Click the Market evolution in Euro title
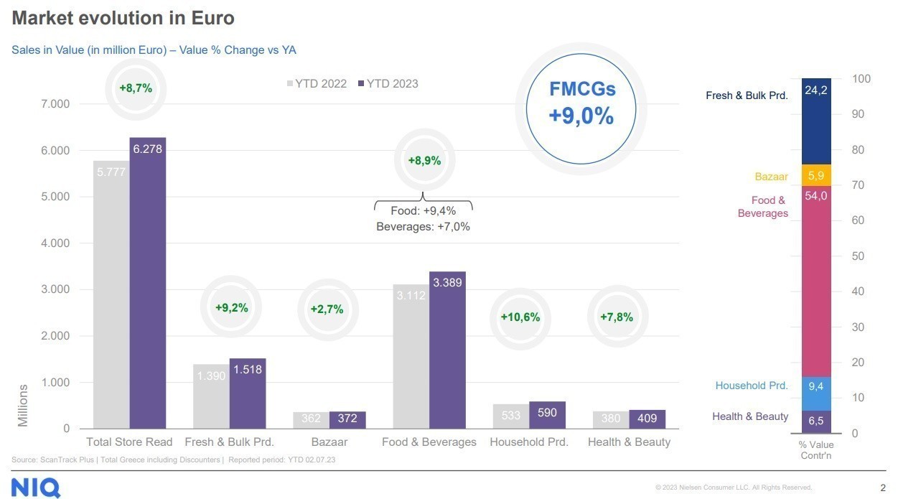 (123, 18)
